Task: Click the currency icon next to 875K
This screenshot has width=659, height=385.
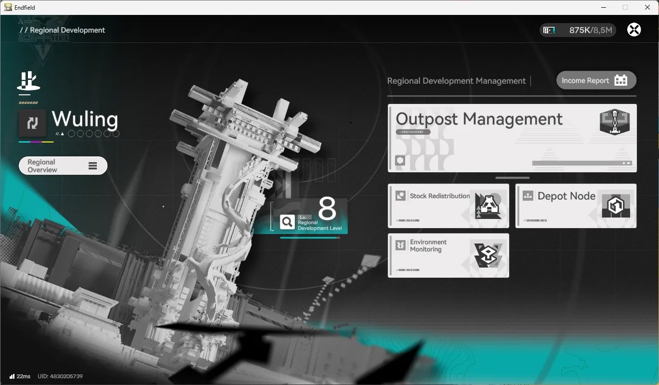Action: [x=549, y=30]
